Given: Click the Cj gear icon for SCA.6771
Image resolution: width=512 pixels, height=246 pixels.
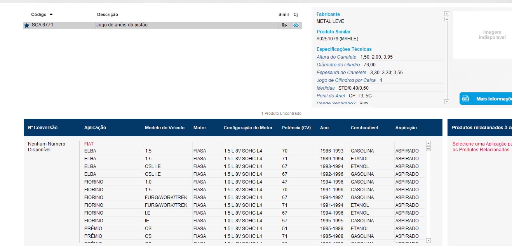Looking at the screenshot, I should point(296,25).
